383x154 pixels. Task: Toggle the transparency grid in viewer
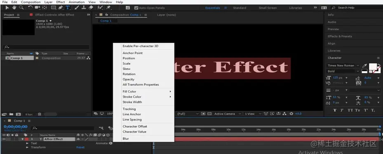click(209, 114)
